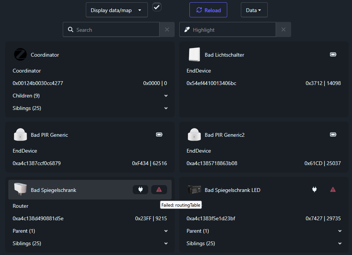Click the Bad PIR Generic device name

[x=50, y=135]
